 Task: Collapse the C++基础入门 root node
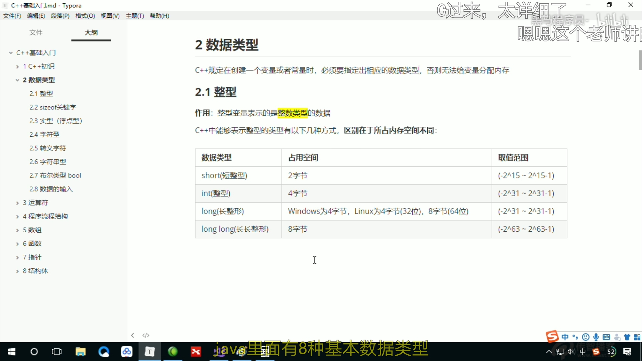(x=11, y=52)
